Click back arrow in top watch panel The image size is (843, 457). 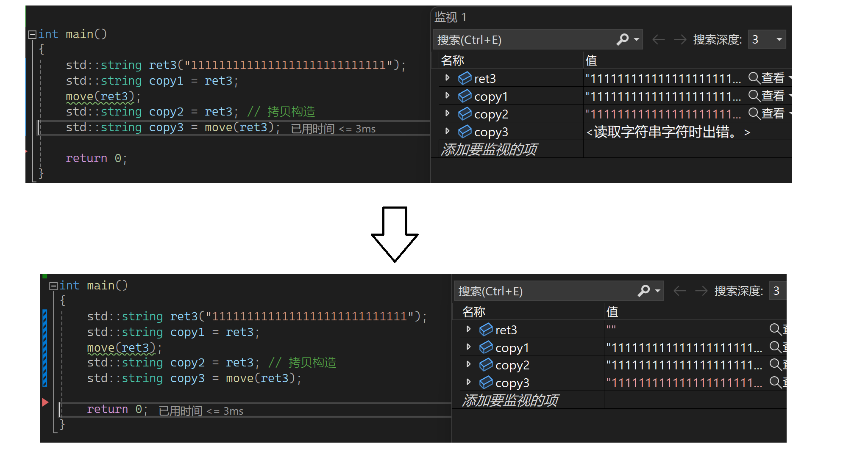658,40
